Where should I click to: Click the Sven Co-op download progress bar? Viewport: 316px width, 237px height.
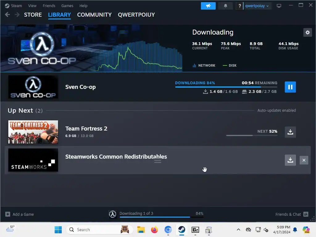click(x=226, y=87)
